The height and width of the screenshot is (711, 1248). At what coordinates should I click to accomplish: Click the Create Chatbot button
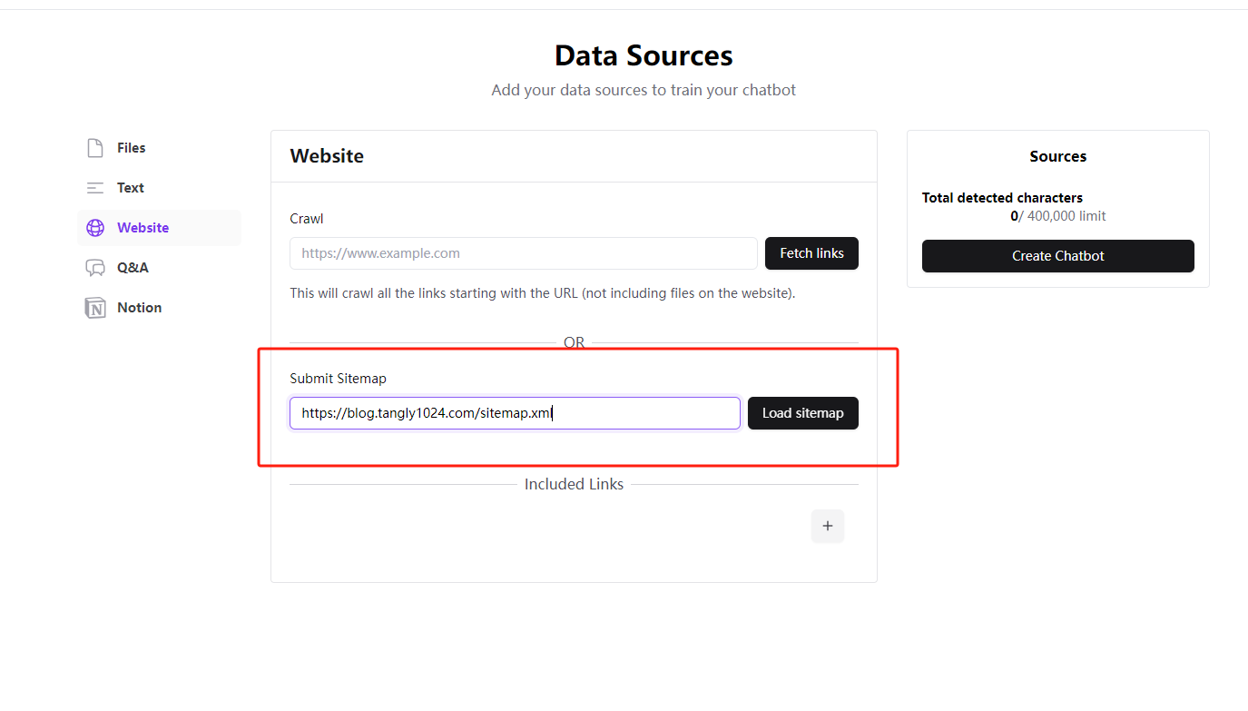point(1058,256)
